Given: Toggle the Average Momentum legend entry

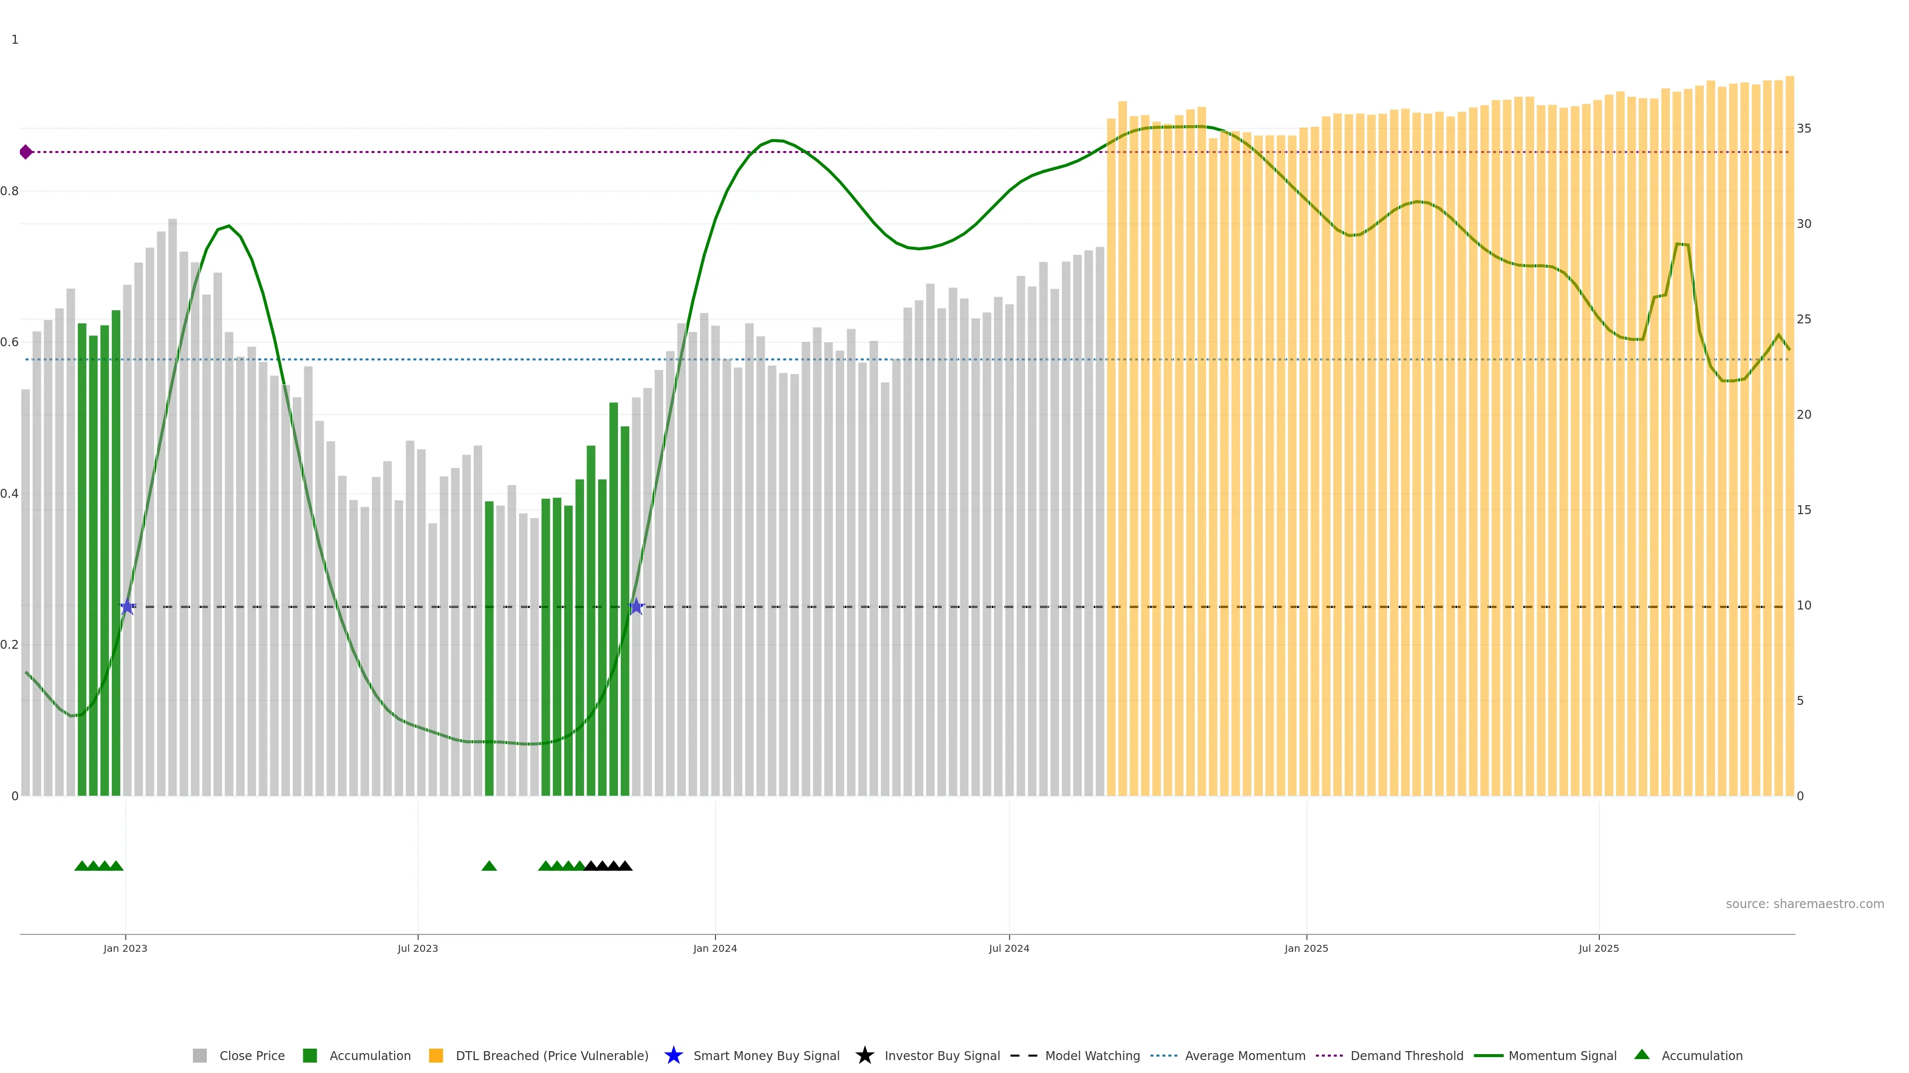Looking at the screenshot, I should 1244,1056.
